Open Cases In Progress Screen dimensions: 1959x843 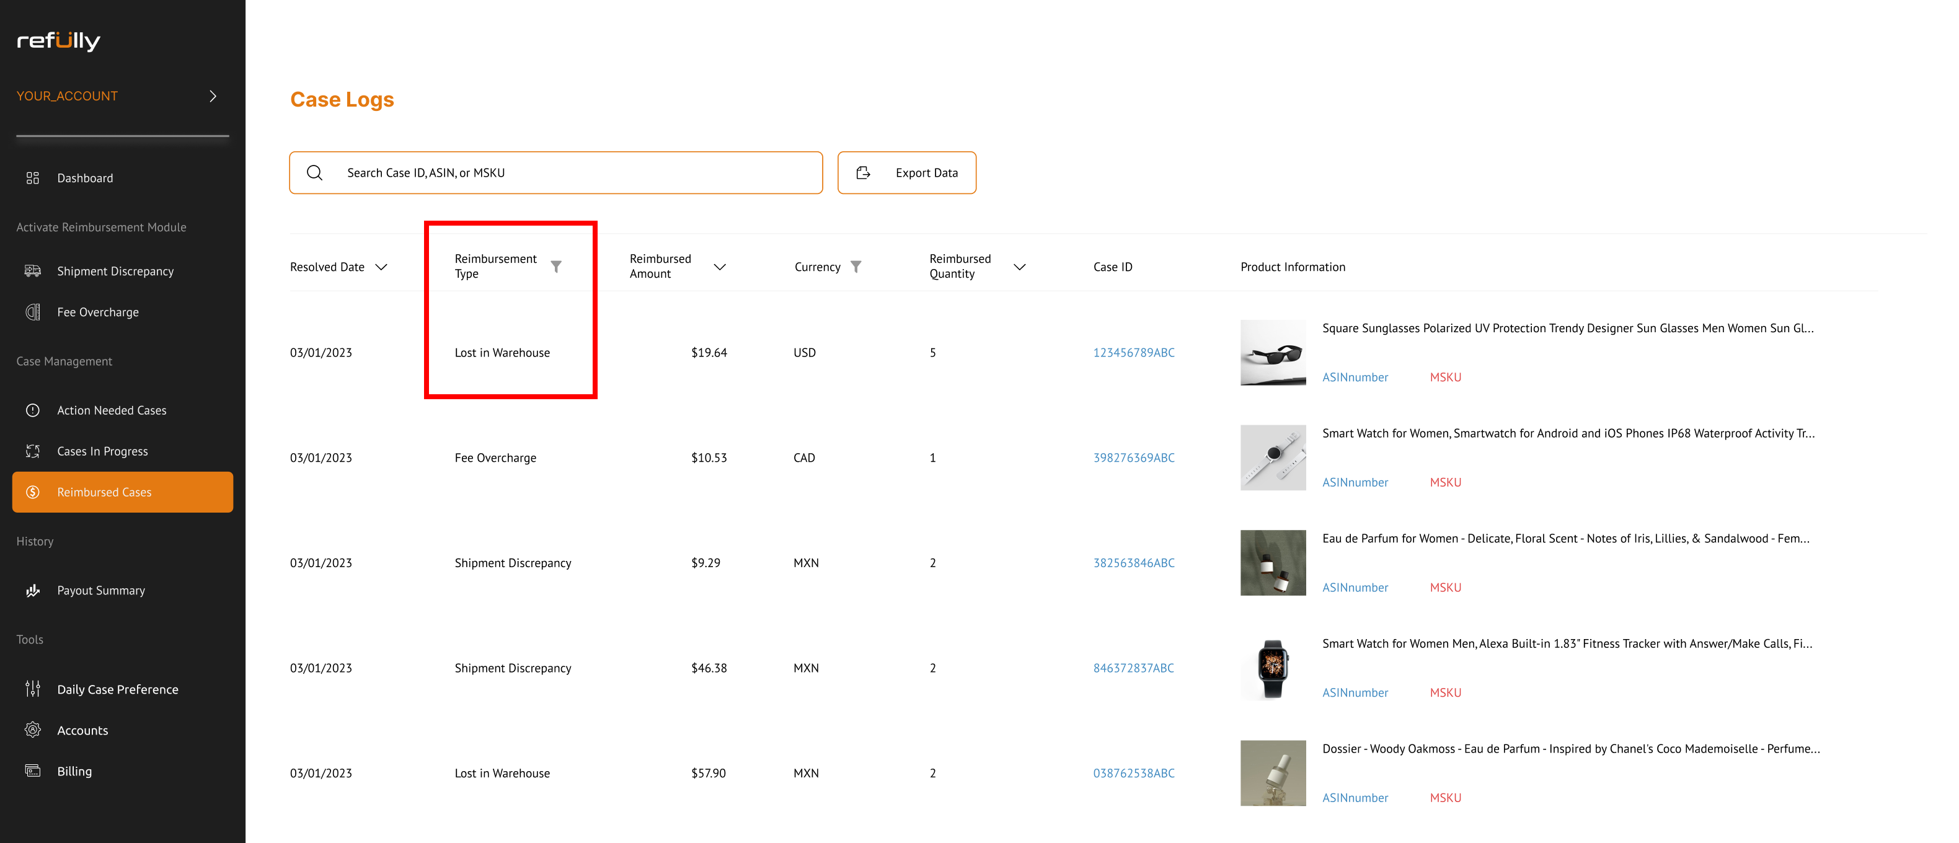coord(103,451)
